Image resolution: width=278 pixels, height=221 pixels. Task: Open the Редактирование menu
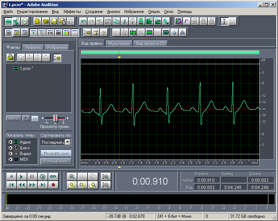point(32,12)
